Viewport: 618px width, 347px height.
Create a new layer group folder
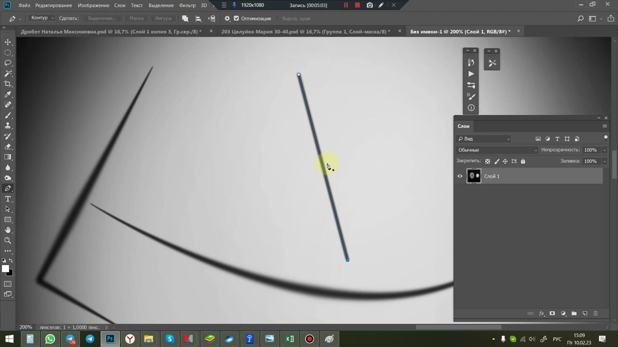pyautogui.click(x=574, y=313)
